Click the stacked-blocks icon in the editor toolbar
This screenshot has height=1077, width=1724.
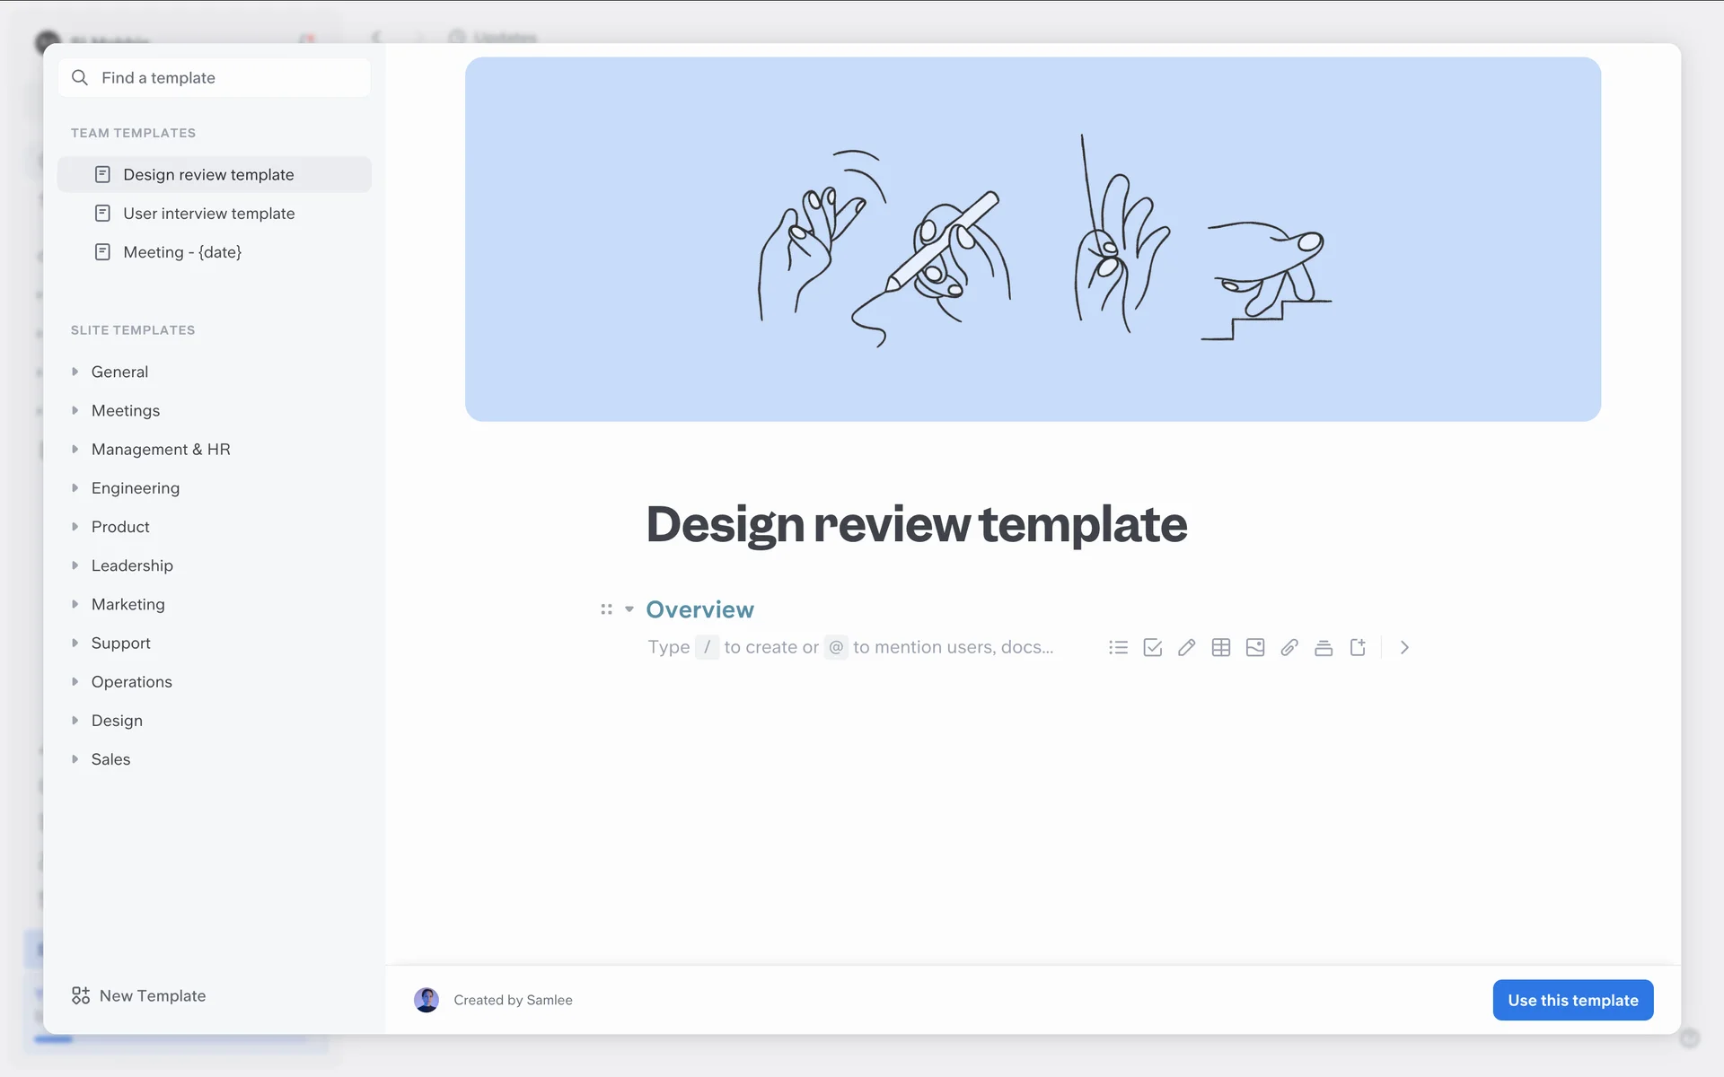pos(1323,647)
